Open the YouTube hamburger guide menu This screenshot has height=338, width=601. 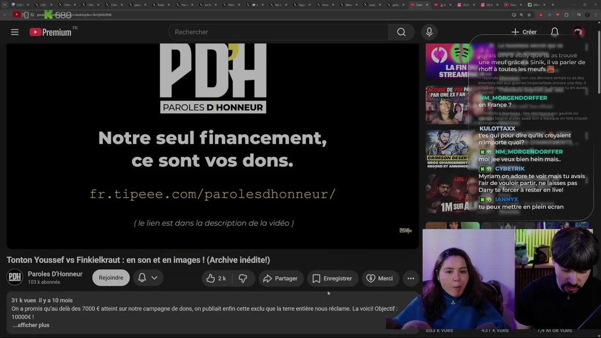(x=15, y=32)
